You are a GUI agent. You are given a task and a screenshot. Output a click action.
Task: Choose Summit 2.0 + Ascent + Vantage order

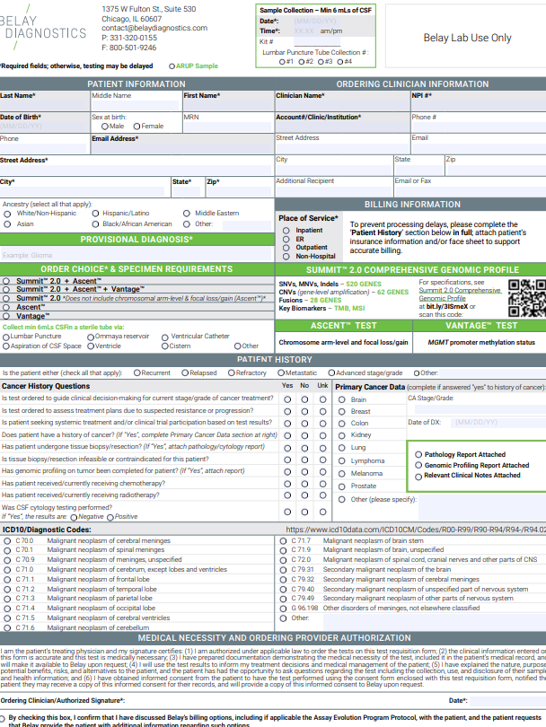[x=7, y=289]
